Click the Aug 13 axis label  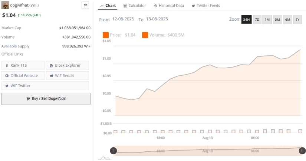pyautogui.click(x=207, y=138)
